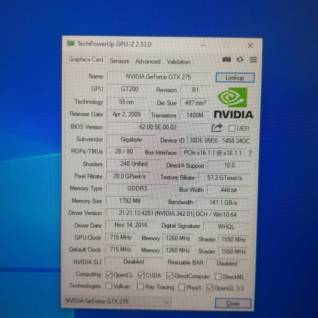318x318 pixels.
Task: Toggle the DirectML checkbox
Action: (218, 276)
